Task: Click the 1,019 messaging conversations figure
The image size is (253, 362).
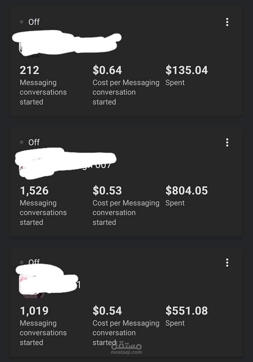Action: [34, 311]
